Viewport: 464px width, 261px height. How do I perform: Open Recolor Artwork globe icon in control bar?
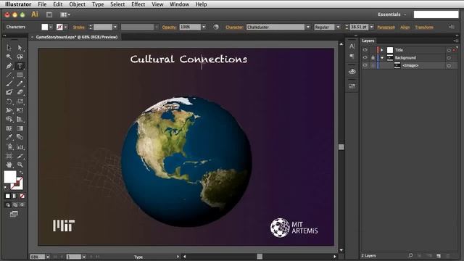(216, 27)
